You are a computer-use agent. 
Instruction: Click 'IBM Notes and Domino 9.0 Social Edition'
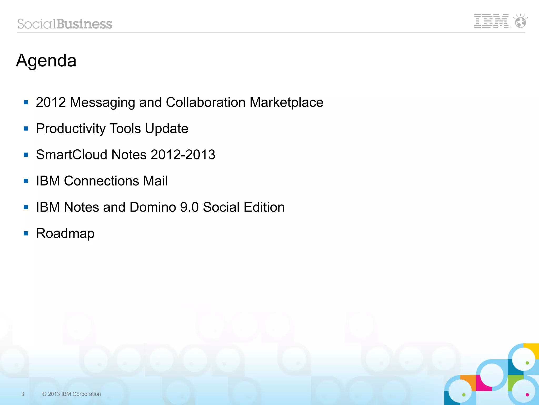160,207
